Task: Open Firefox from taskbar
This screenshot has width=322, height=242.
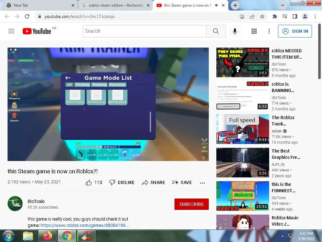Action: (x=47, y=236)
